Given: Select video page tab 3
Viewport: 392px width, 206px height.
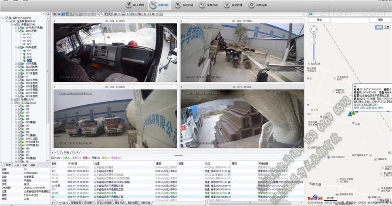Looking at the screenshot, I should click(73, 153).
